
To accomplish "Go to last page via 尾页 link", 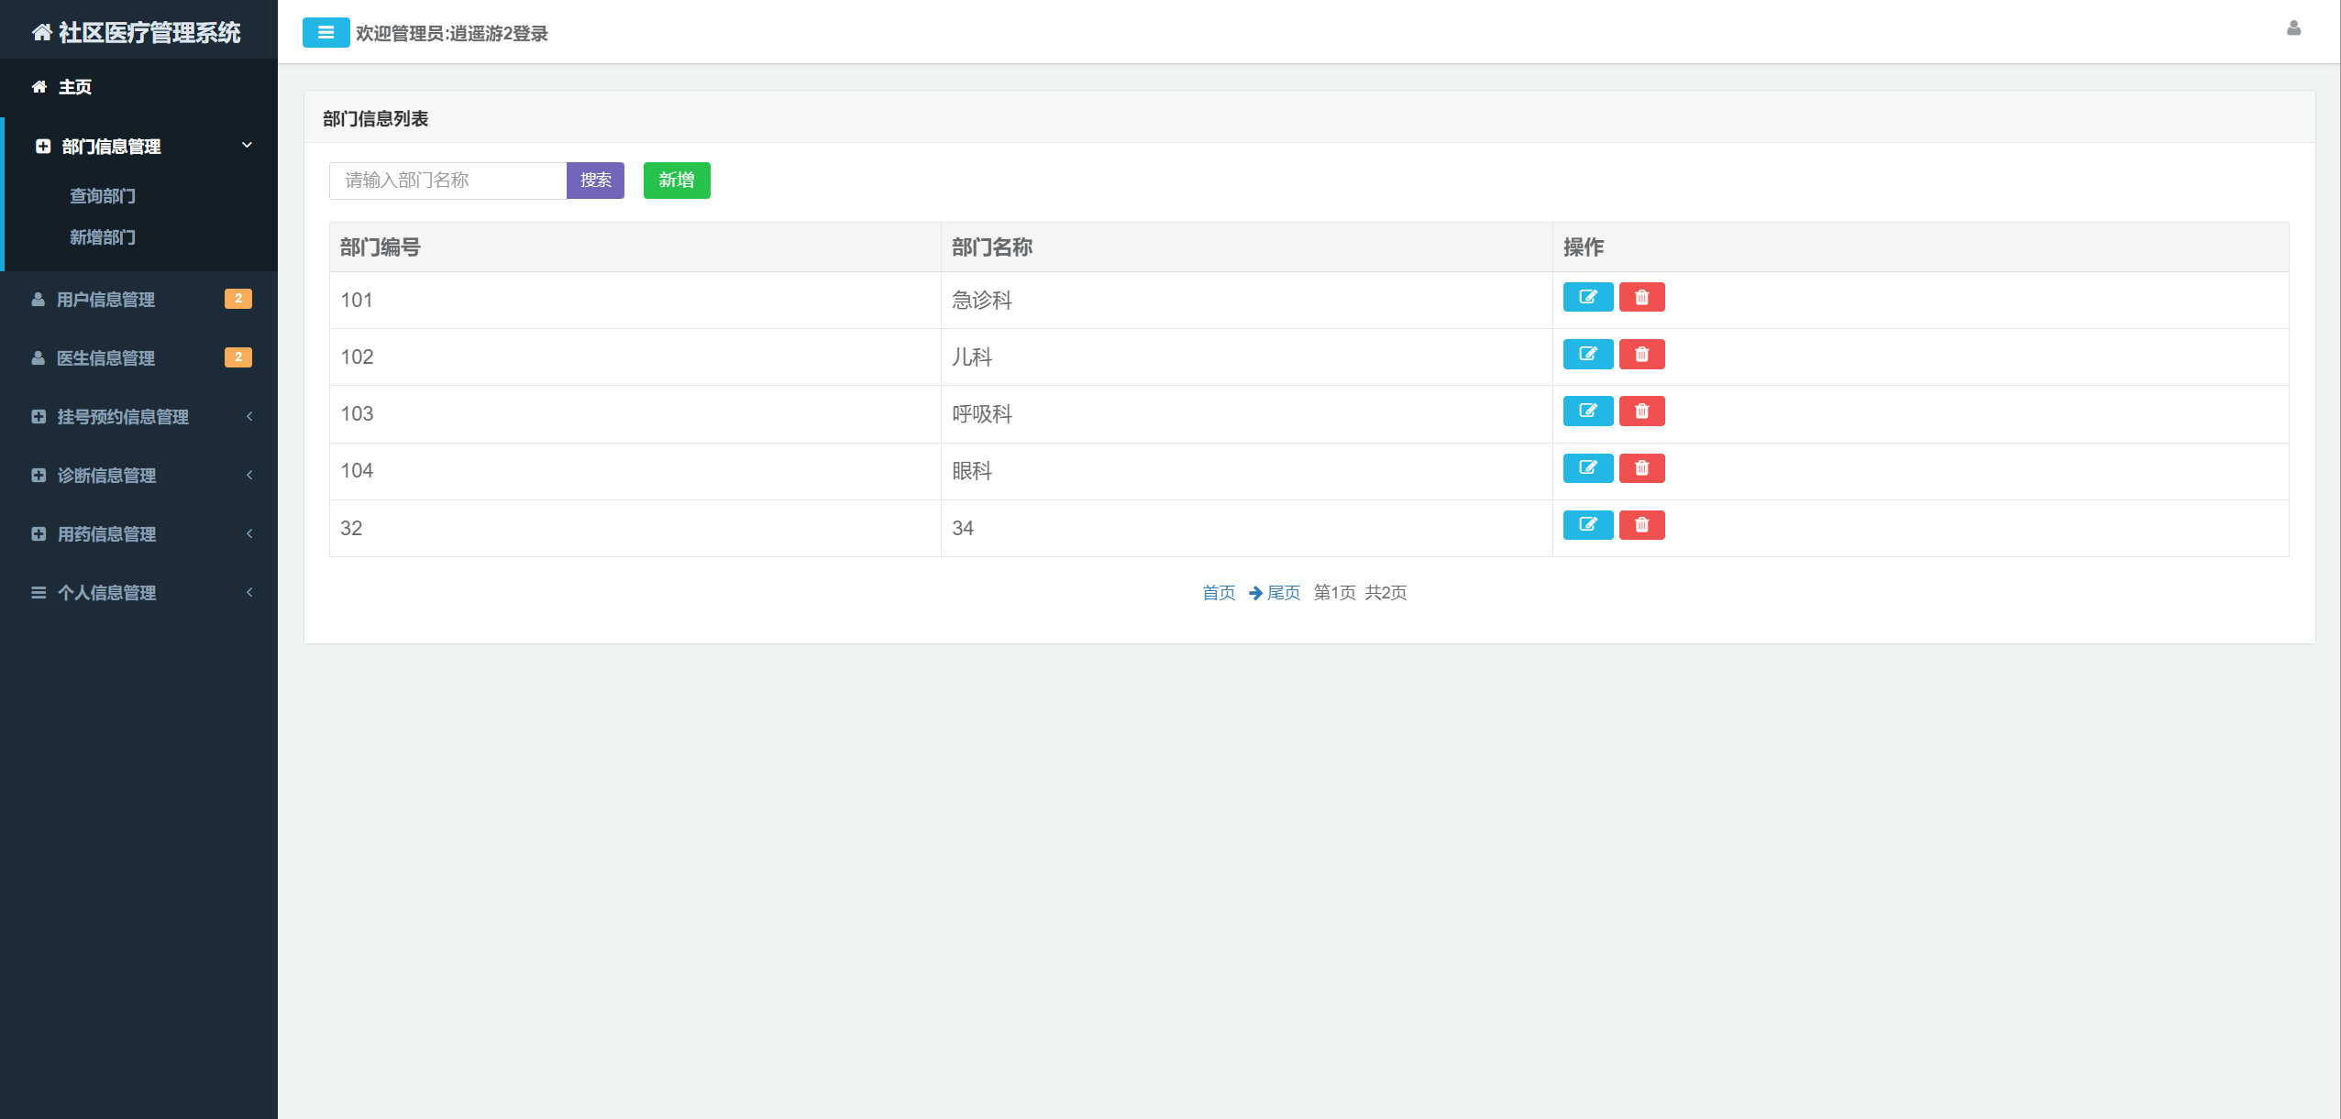I will (1283, 592).
